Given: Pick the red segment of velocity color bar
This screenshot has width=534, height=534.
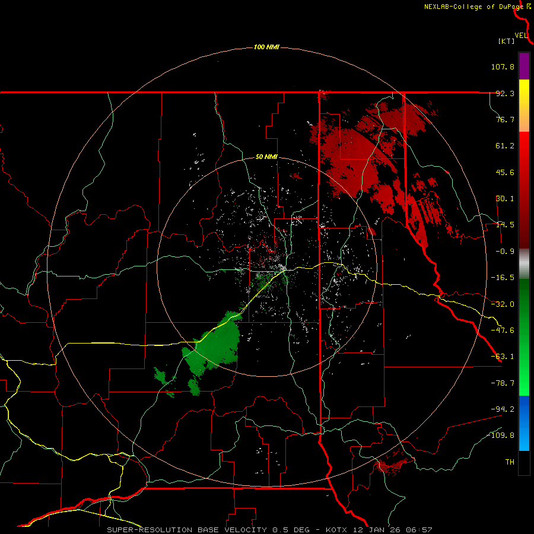Looking at the screenshot, I should [x=524, y=190].
